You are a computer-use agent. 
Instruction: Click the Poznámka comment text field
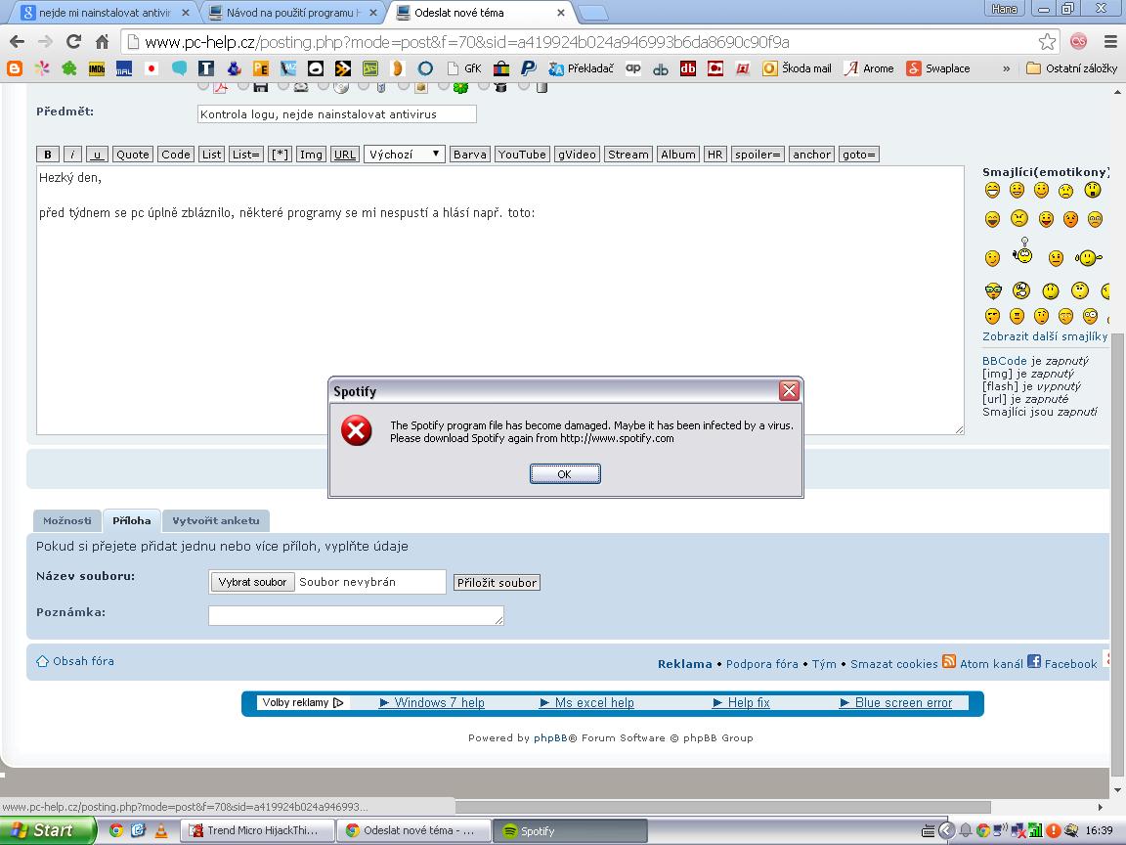tap(356, 615)
